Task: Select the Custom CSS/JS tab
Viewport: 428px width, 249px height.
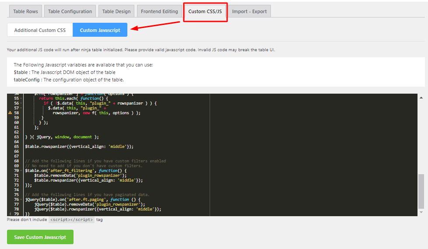Action: (205, 11)
